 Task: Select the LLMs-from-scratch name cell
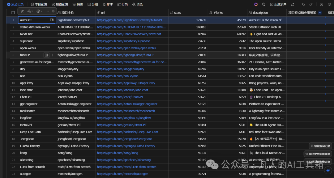point(37,167)
